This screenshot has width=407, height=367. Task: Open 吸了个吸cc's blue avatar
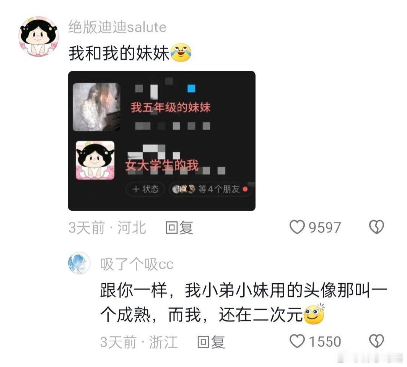click(79, 263)
